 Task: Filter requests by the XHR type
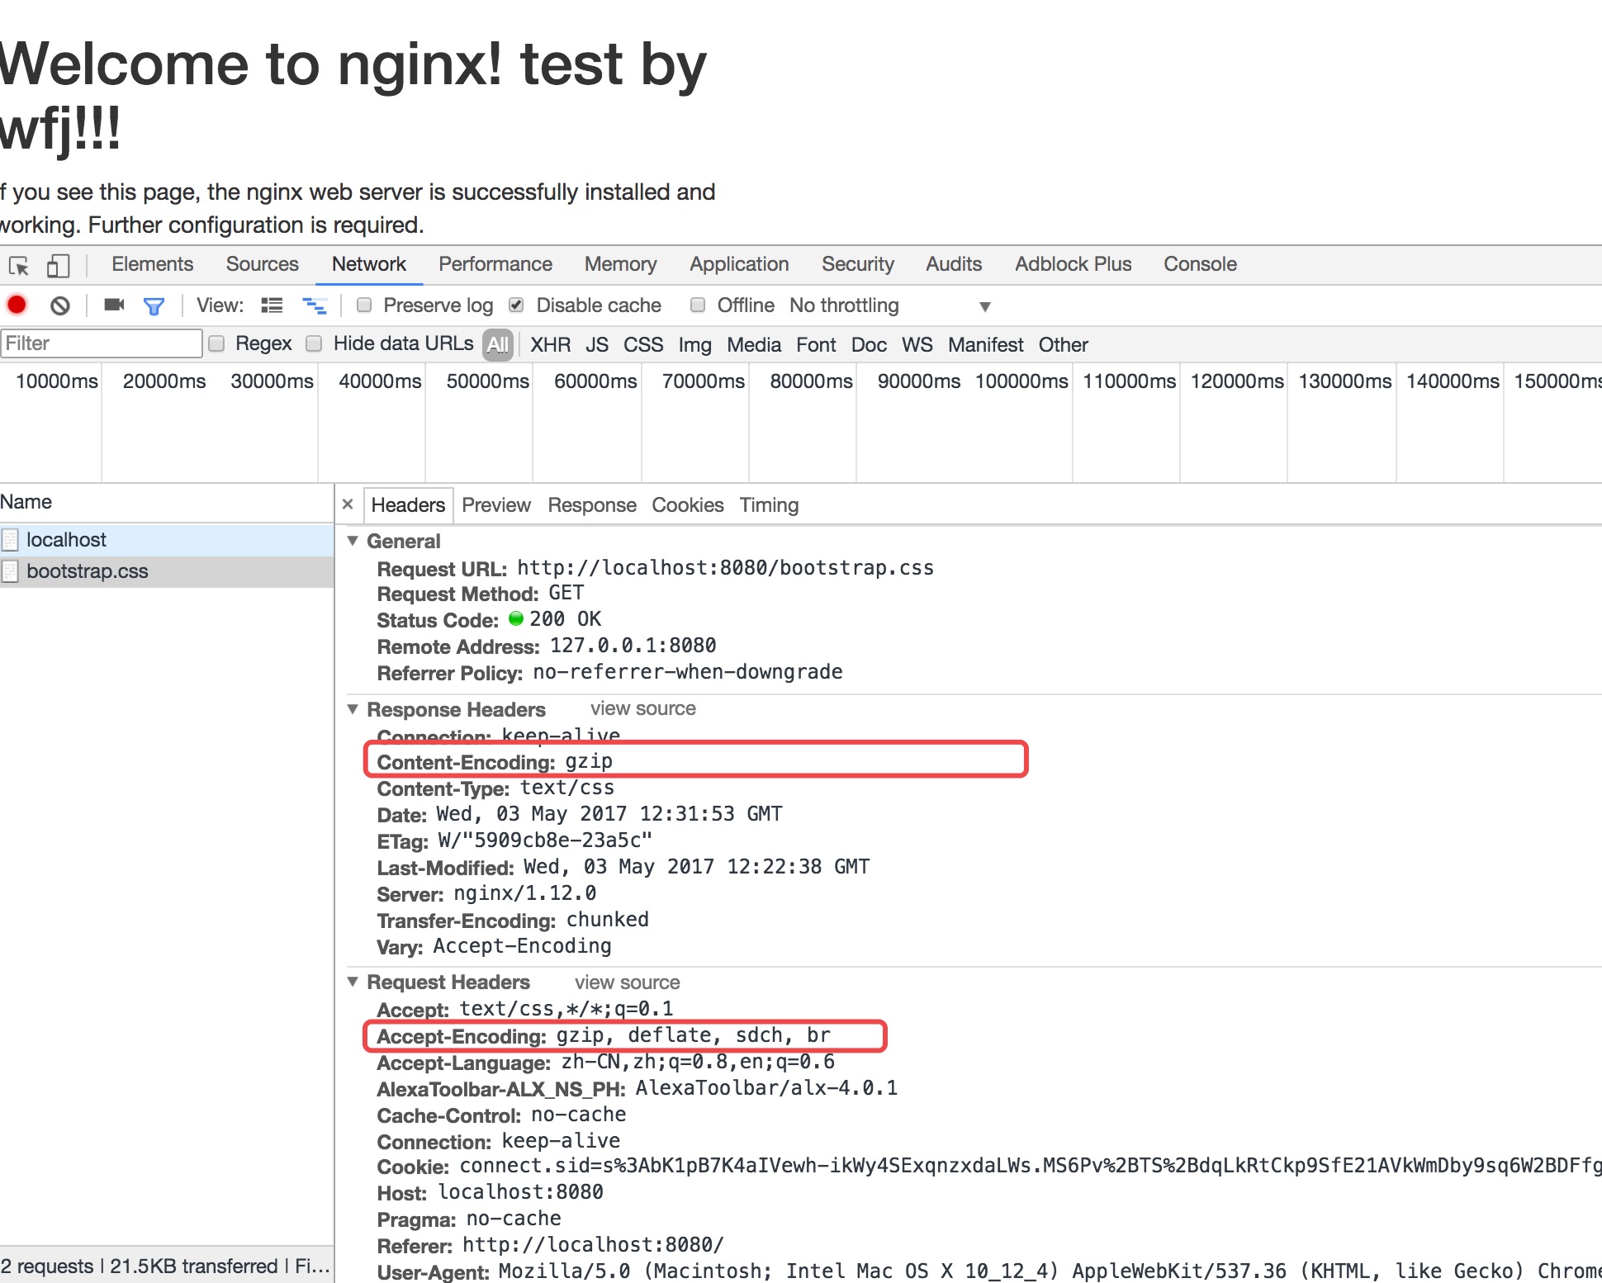(x=550, y=344)
